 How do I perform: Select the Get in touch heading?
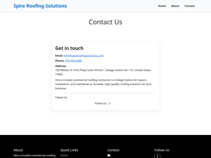(x=69, y=48)
